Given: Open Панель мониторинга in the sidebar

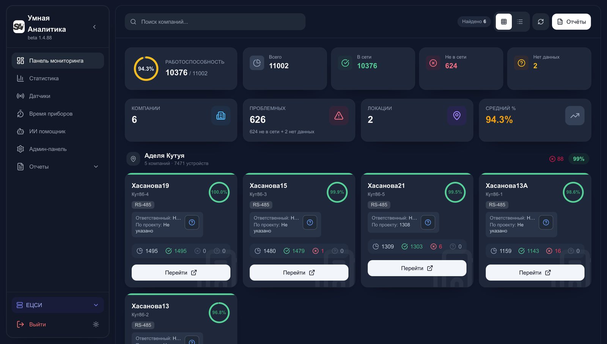Looking at the screenshot, I should [58, 61].
